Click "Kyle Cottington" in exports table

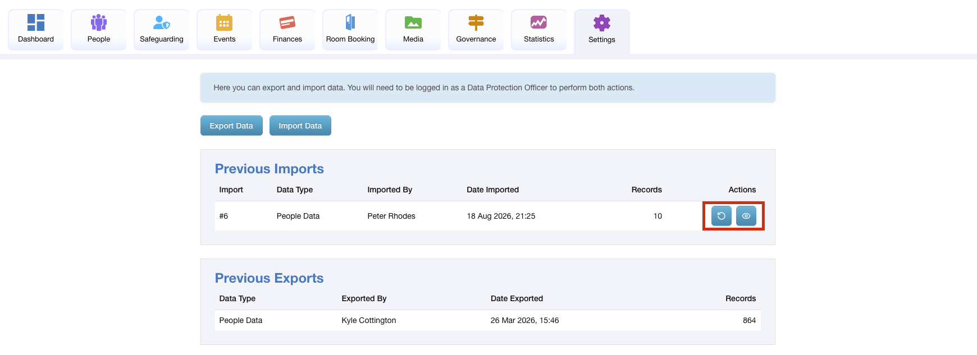(369, 320)
